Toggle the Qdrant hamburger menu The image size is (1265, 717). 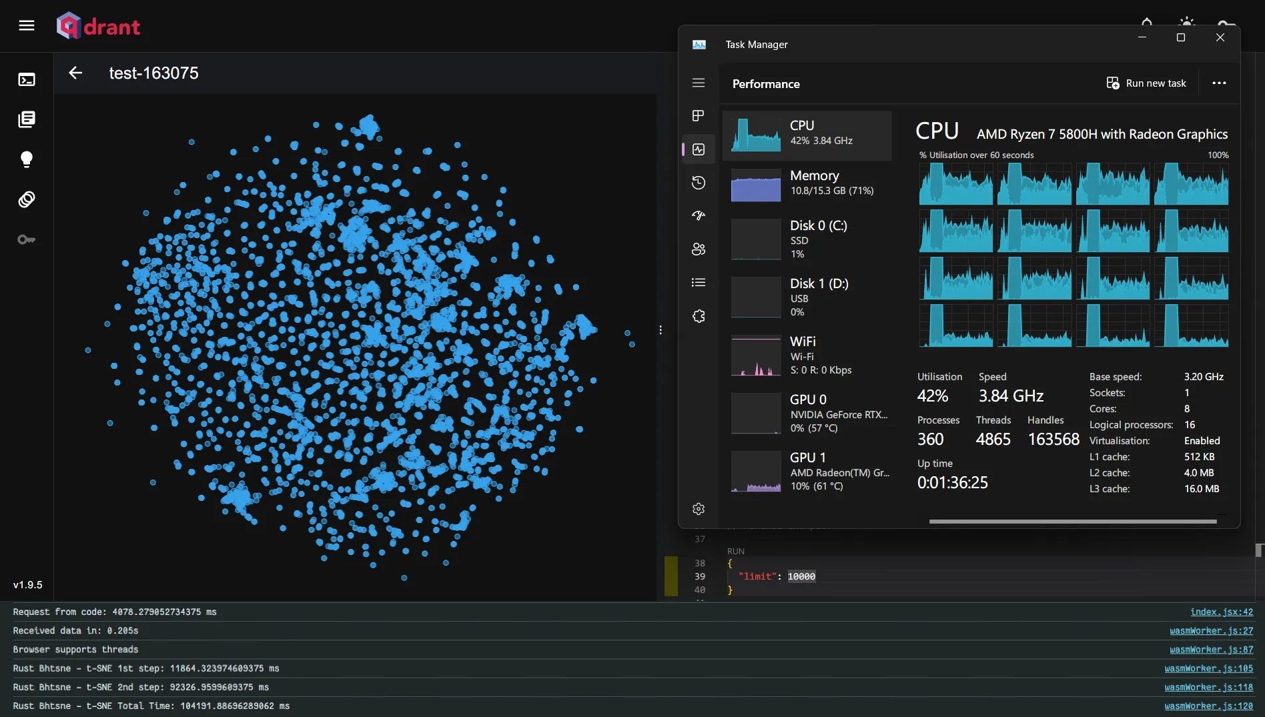click(x=27, y=25)
